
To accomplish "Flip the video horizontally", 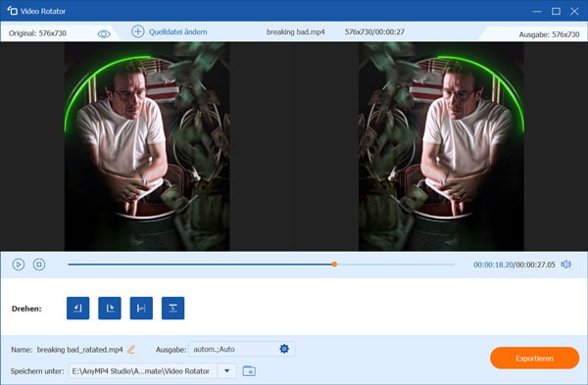I will (141, 309).
